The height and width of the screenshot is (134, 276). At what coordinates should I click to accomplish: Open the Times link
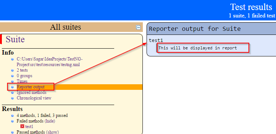(x=22, y=81)
